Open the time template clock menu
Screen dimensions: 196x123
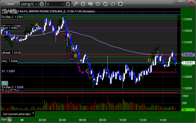click(x=68, y=4)
